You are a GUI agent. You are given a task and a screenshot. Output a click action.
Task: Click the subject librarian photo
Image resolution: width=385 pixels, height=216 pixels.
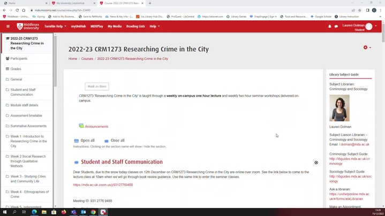point(339,109)
